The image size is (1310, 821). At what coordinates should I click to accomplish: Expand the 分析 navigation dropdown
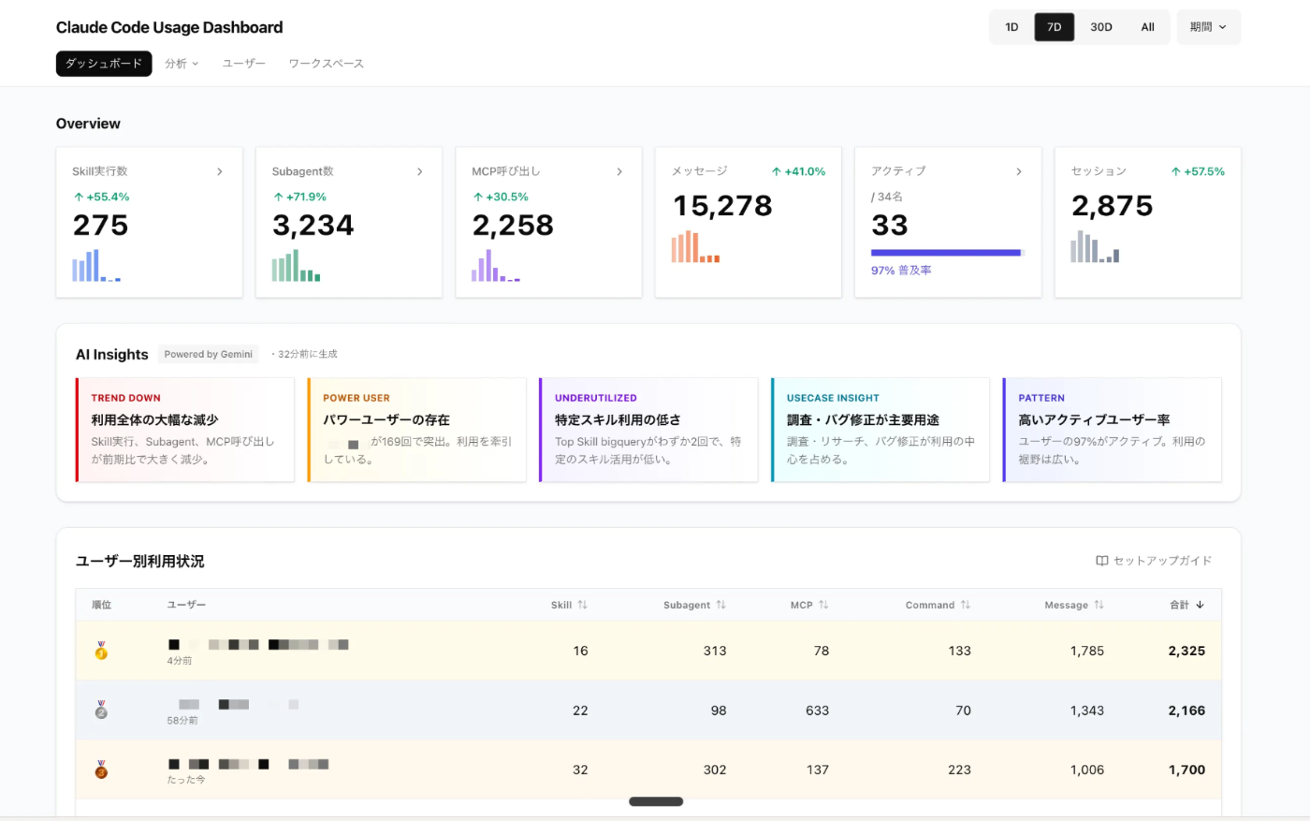coord(182,64)
